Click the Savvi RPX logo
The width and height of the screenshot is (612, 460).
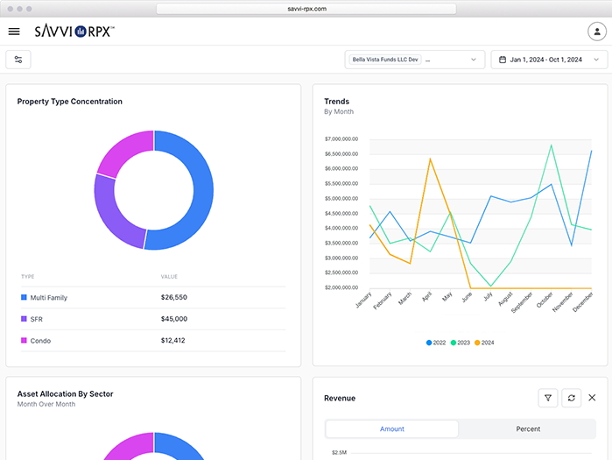pos(74,32)
